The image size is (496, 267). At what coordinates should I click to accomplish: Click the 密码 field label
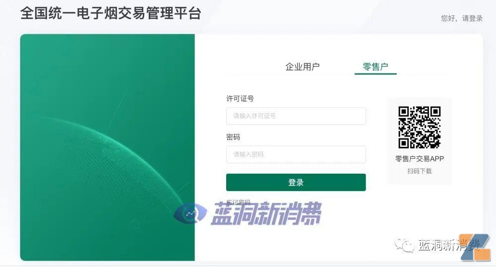(x=233, y=137)
